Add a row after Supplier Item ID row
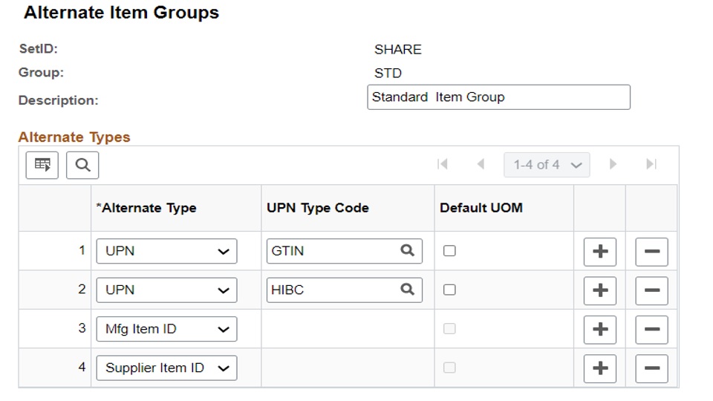Screen dimensions: 713x401 click(x=600, y=368)
